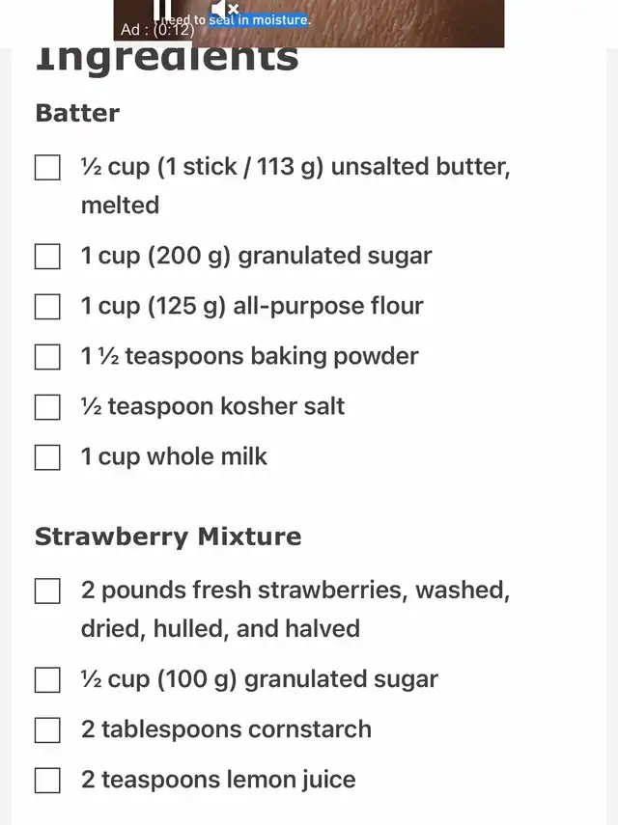
Task: Click the Strawberry Mixture section heading
Action: tap(168, 536)
